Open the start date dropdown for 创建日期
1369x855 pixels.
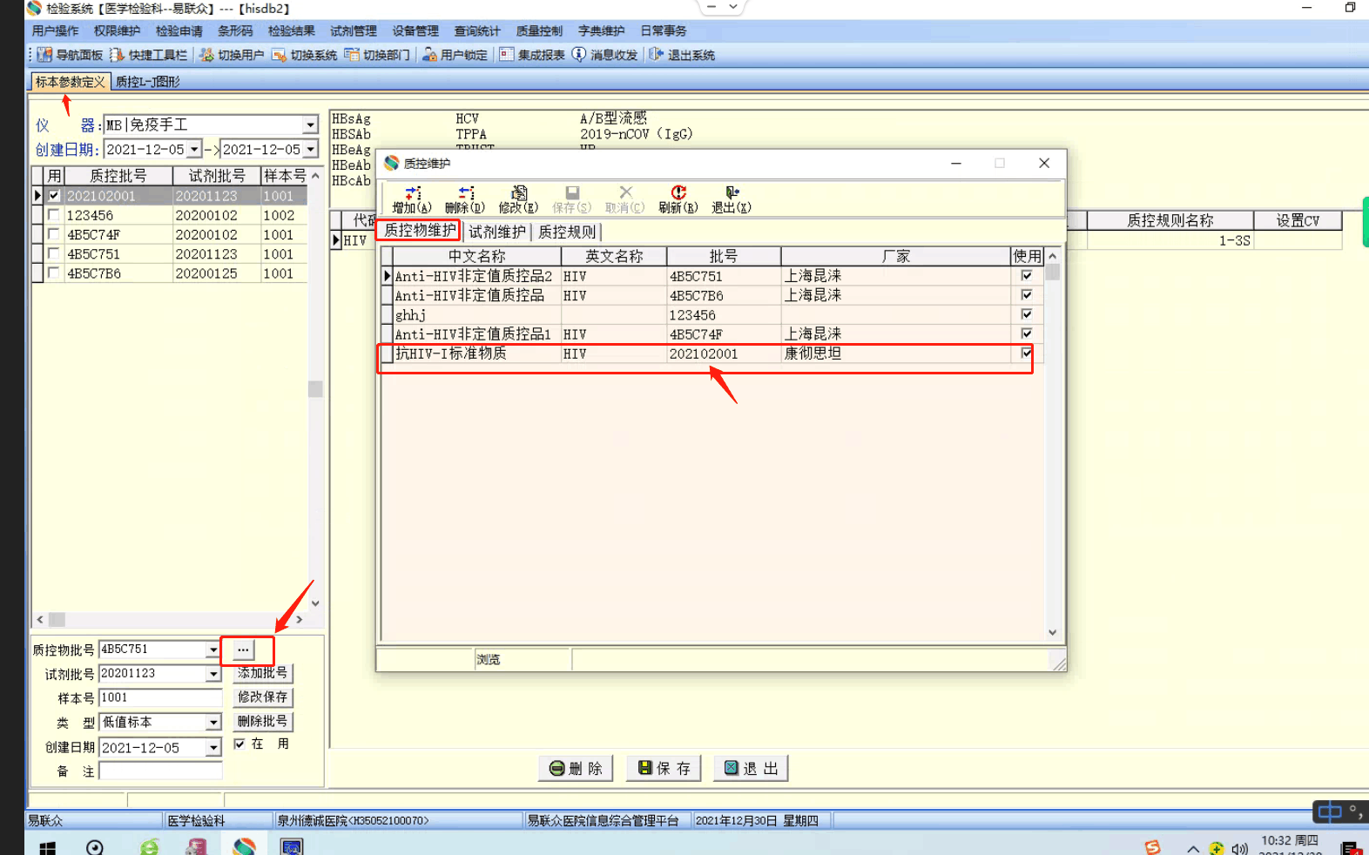coord(195,149)
